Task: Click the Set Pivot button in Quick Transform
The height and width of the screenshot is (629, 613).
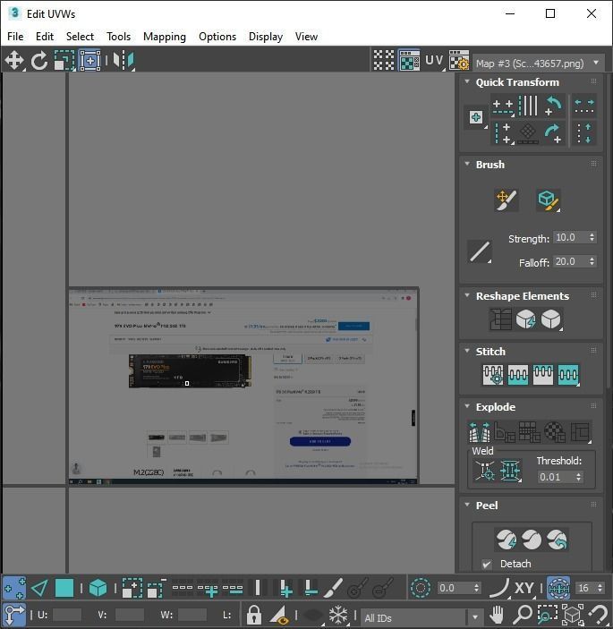Action: click(x=476, y=117)
